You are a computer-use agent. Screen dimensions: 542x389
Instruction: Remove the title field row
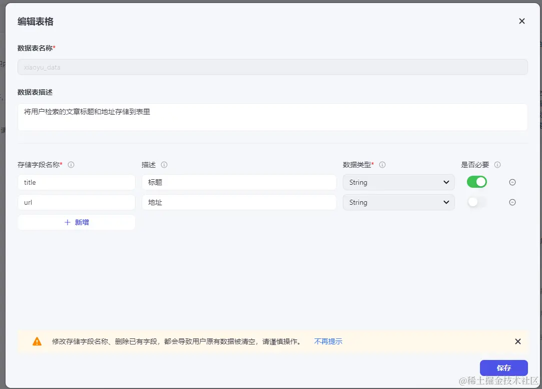[x=512, y=182]
